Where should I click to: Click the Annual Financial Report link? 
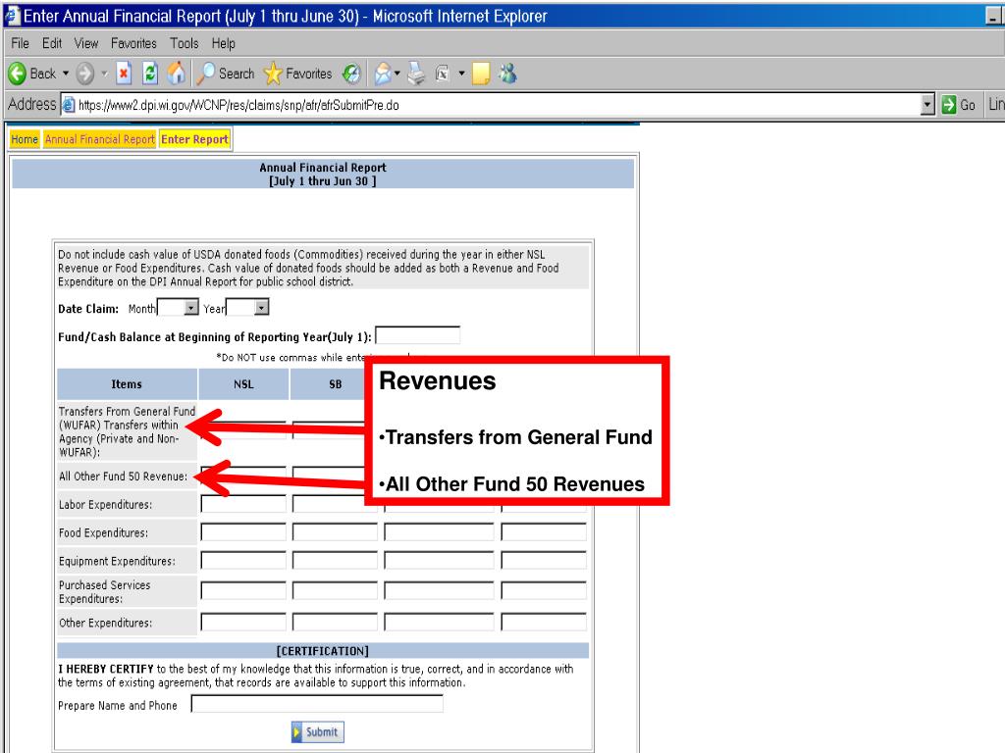point(100,139)
